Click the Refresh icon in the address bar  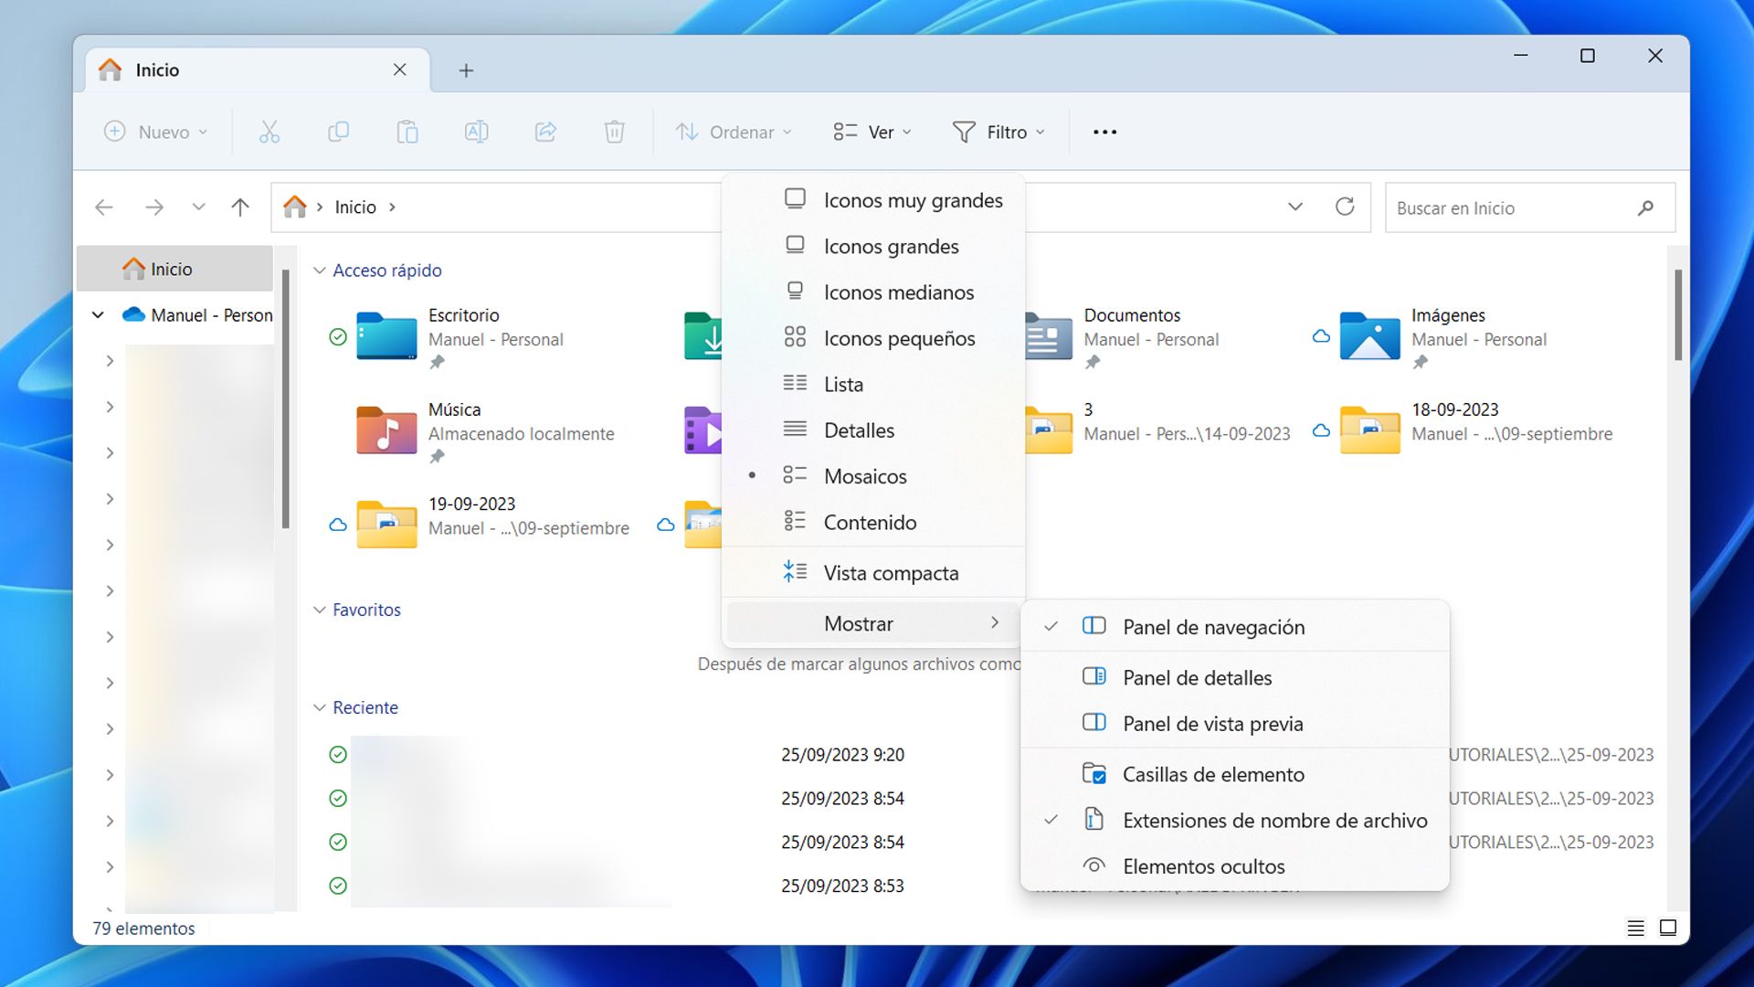pos(1345,207)
